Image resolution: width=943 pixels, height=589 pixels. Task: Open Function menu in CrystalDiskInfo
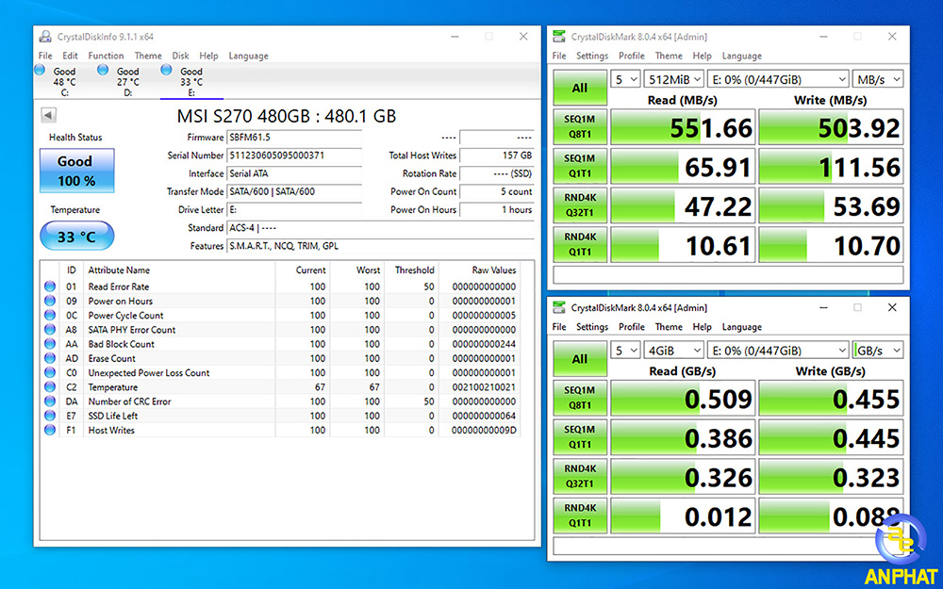pyautogui.click(x=106, y=56)
